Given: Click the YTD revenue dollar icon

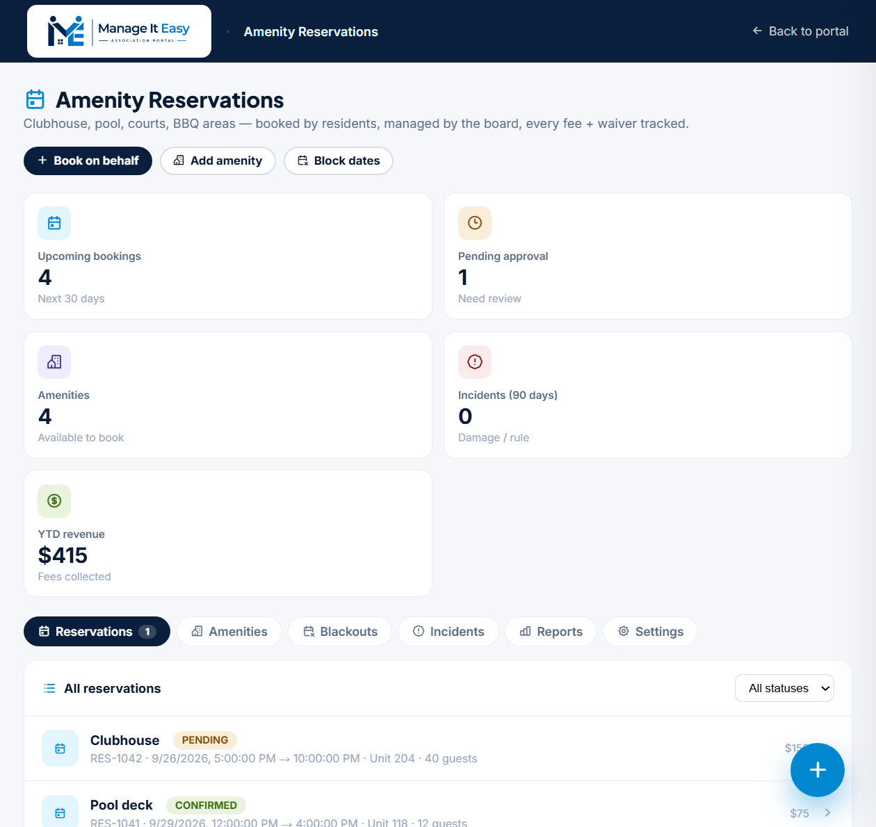Looking at the screenshot, I should tap(54, 501).
